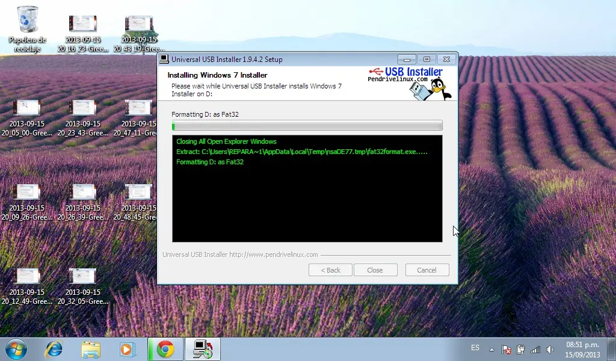Click 'Formatting D: as Fat32' green log line

point(210,162)
